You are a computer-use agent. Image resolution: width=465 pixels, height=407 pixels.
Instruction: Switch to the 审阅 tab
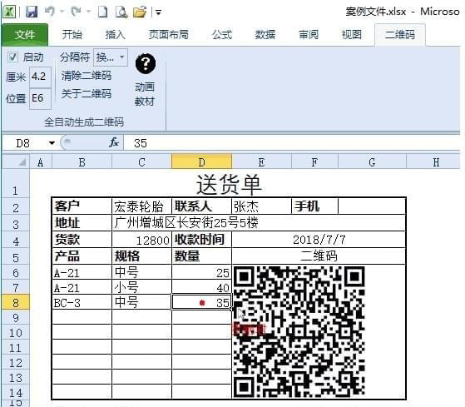pos(309,35)
